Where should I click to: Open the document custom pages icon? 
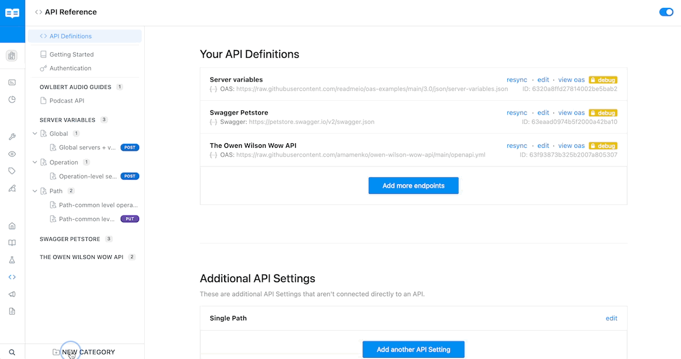pyautogui.click(x=12, y=311)
